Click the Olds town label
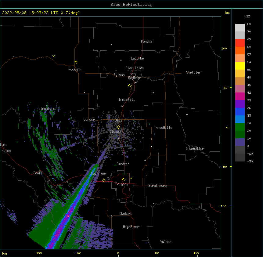The image size is (263, 257). [118, 120]
